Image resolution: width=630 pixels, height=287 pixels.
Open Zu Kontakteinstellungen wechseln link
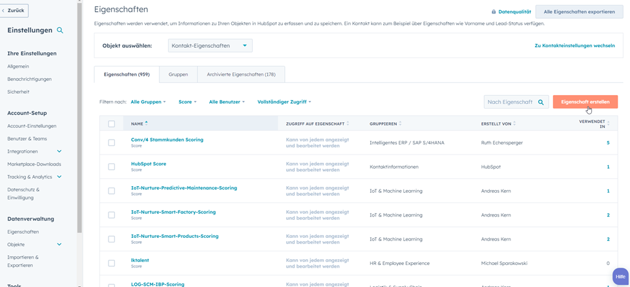pos(574,46)
